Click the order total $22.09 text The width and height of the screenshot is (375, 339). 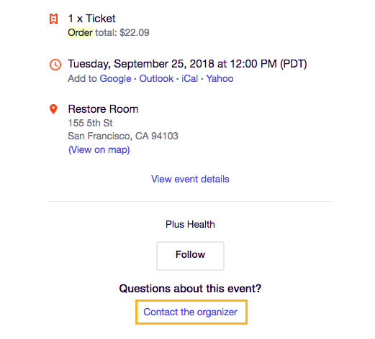122,32
